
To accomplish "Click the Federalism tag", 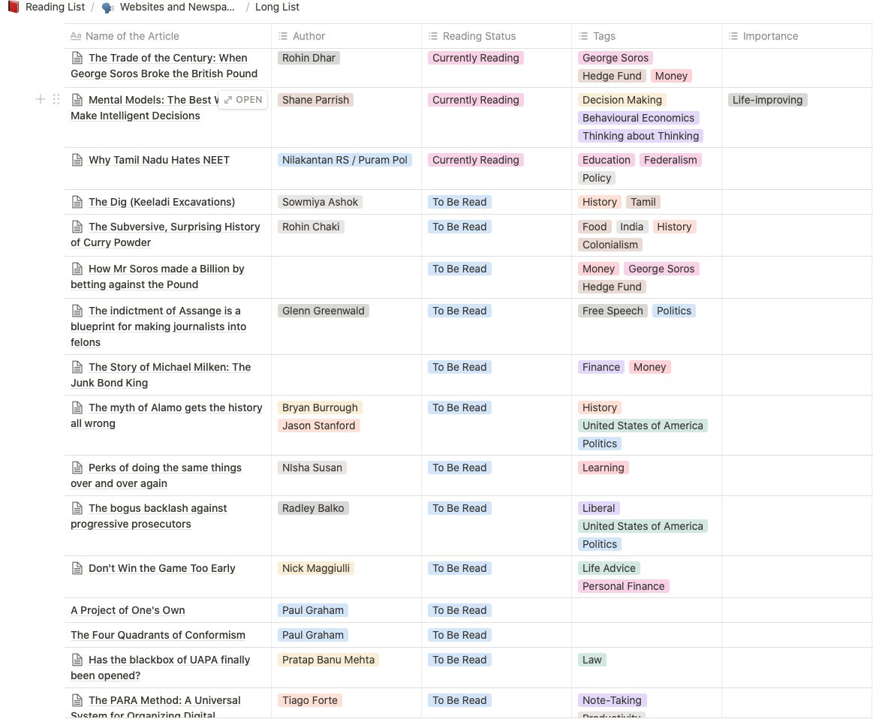I will (670, 160).
